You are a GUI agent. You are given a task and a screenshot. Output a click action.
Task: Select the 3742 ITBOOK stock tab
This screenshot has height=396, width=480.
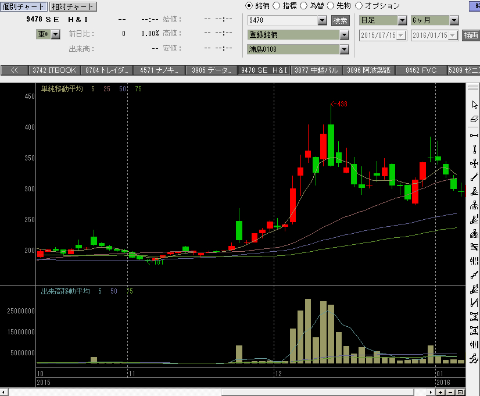[x=55, y=70]
